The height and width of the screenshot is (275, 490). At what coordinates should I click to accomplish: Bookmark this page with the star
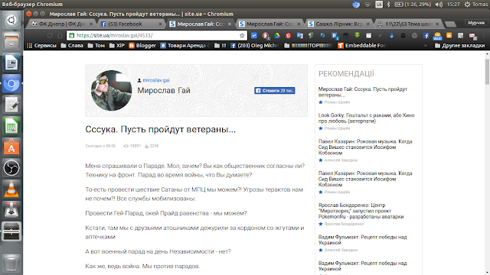point(242,36)
